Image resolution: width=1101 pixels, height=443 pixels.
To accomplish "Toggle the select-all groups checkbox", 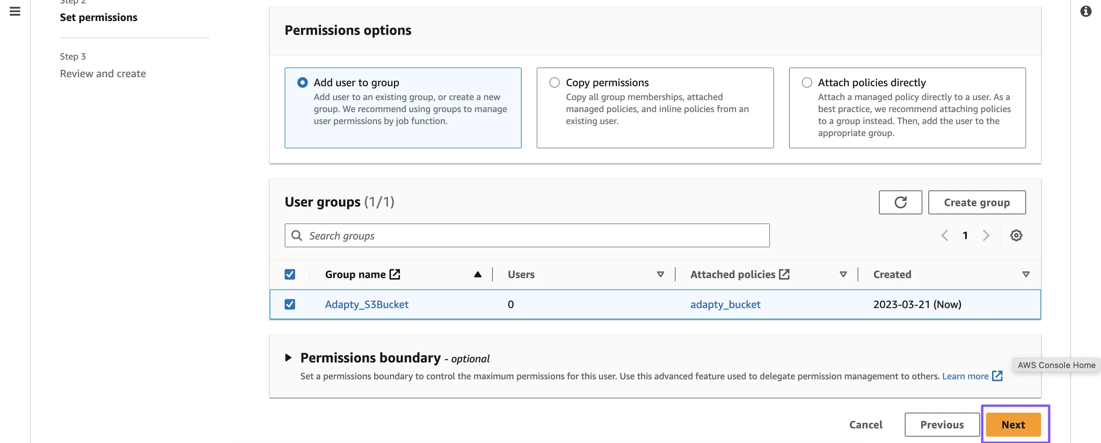I will click(x=290, y=274).
